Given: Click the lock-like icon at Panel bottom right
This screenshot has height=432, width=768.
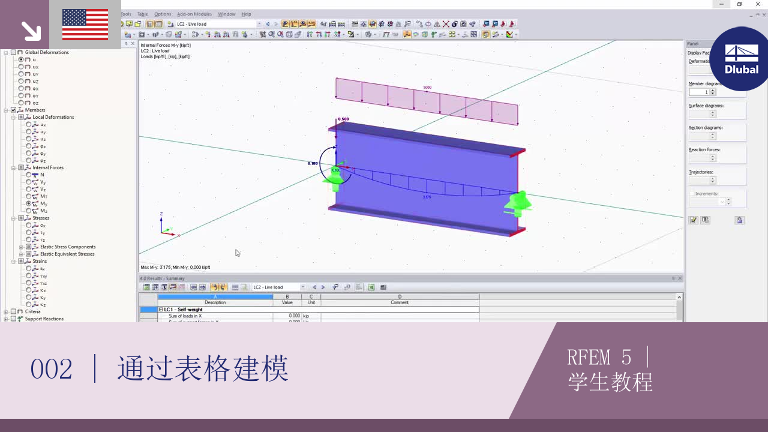Looking at the screenshot, I should [x=740, y=220].
